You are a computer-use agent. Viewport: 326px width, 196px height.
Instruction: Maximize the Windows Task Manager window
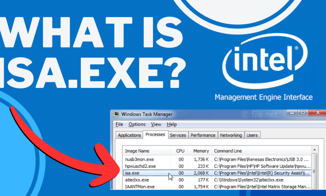pos(303,113)
